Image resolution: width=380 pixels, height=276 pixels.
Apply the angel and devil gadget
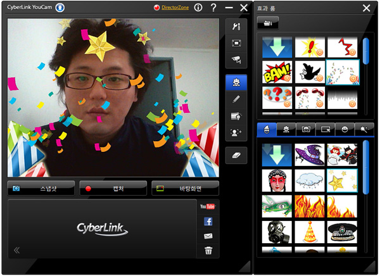342,155
